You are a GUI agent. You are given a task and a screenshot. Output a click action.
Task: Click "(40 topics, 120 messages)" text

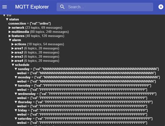click(x=45, y=36)
